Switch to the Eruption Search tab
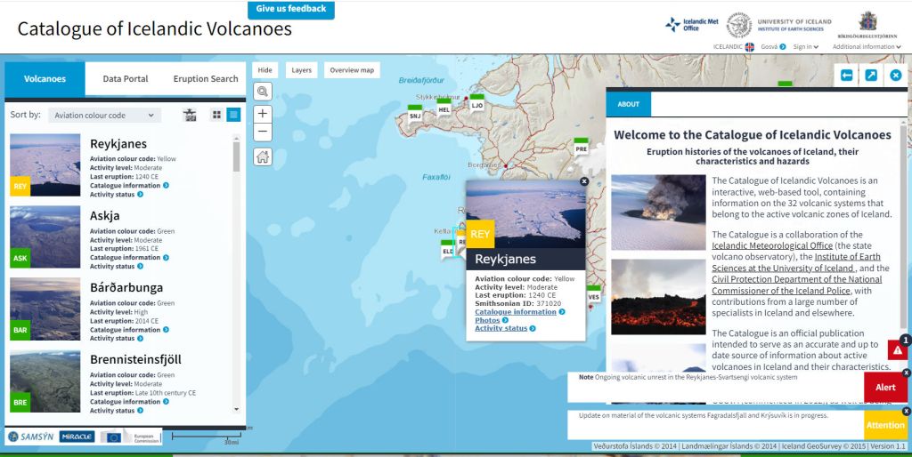Image resolution: width=912 pixels, height=457 pixels. (x=206, y=79)
